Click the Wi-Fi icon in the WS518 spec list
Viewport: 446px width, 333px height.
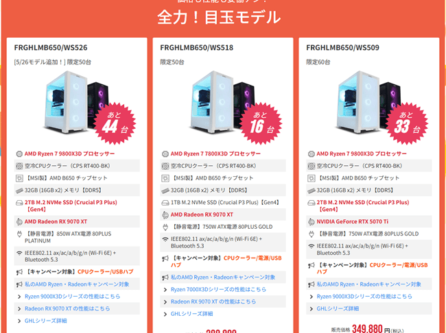click(x=165, y=239)
